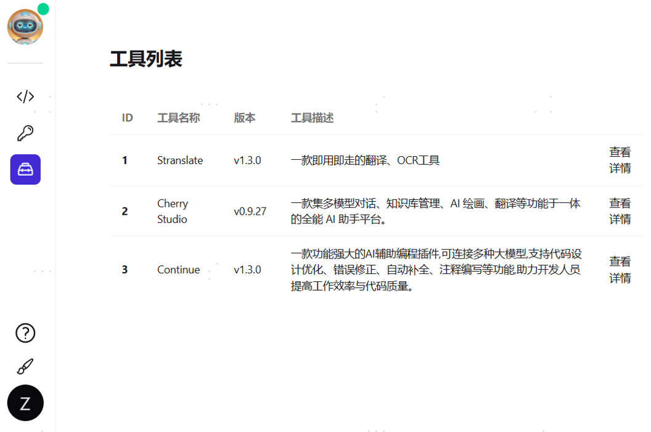The image size is (651, 432).
Task: Click ID cell 1
Action: (x=125, y=160)
